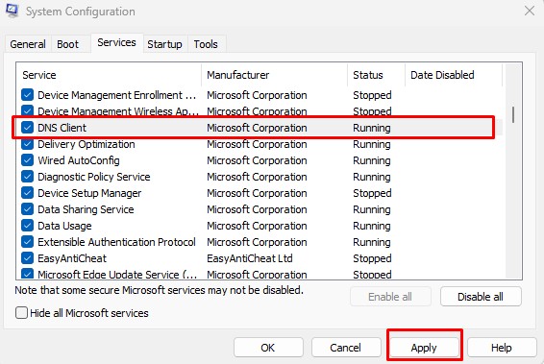Click Stopped status of Device Setup Manager
544x364 pixels.
372,193
